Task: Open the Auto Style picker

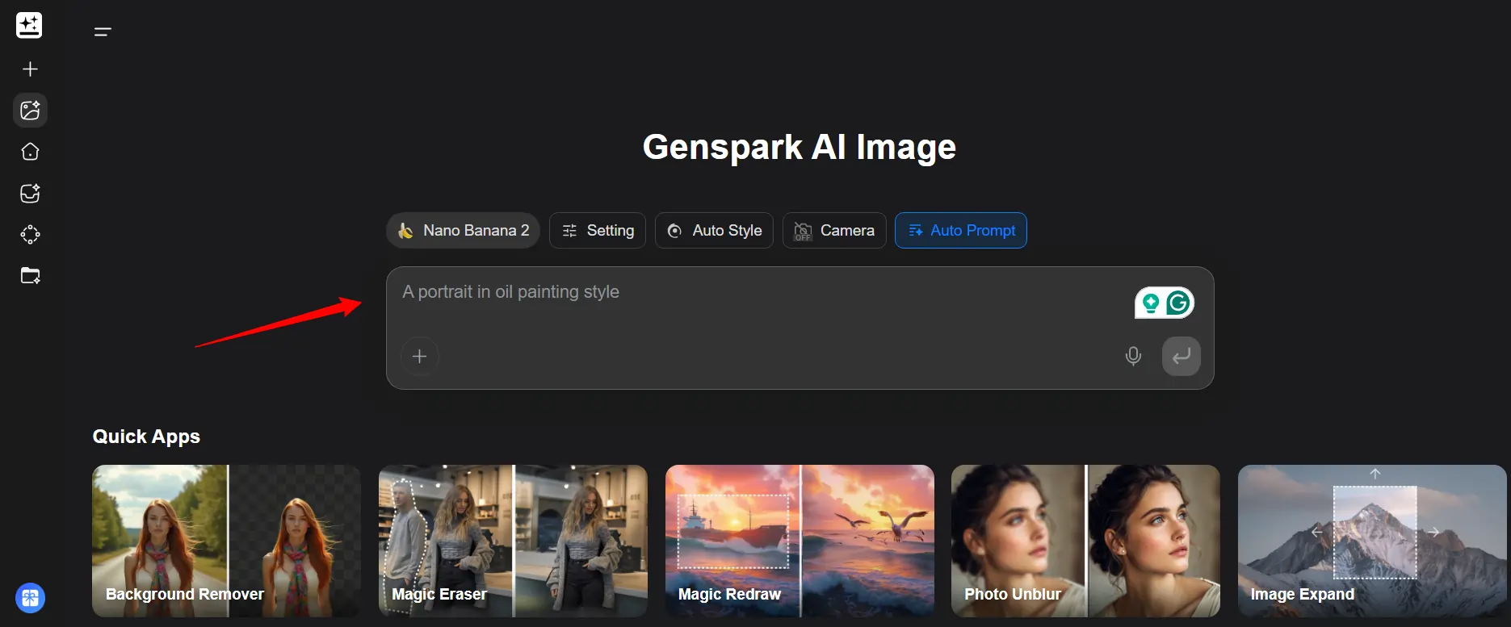Action: point(714,231)
